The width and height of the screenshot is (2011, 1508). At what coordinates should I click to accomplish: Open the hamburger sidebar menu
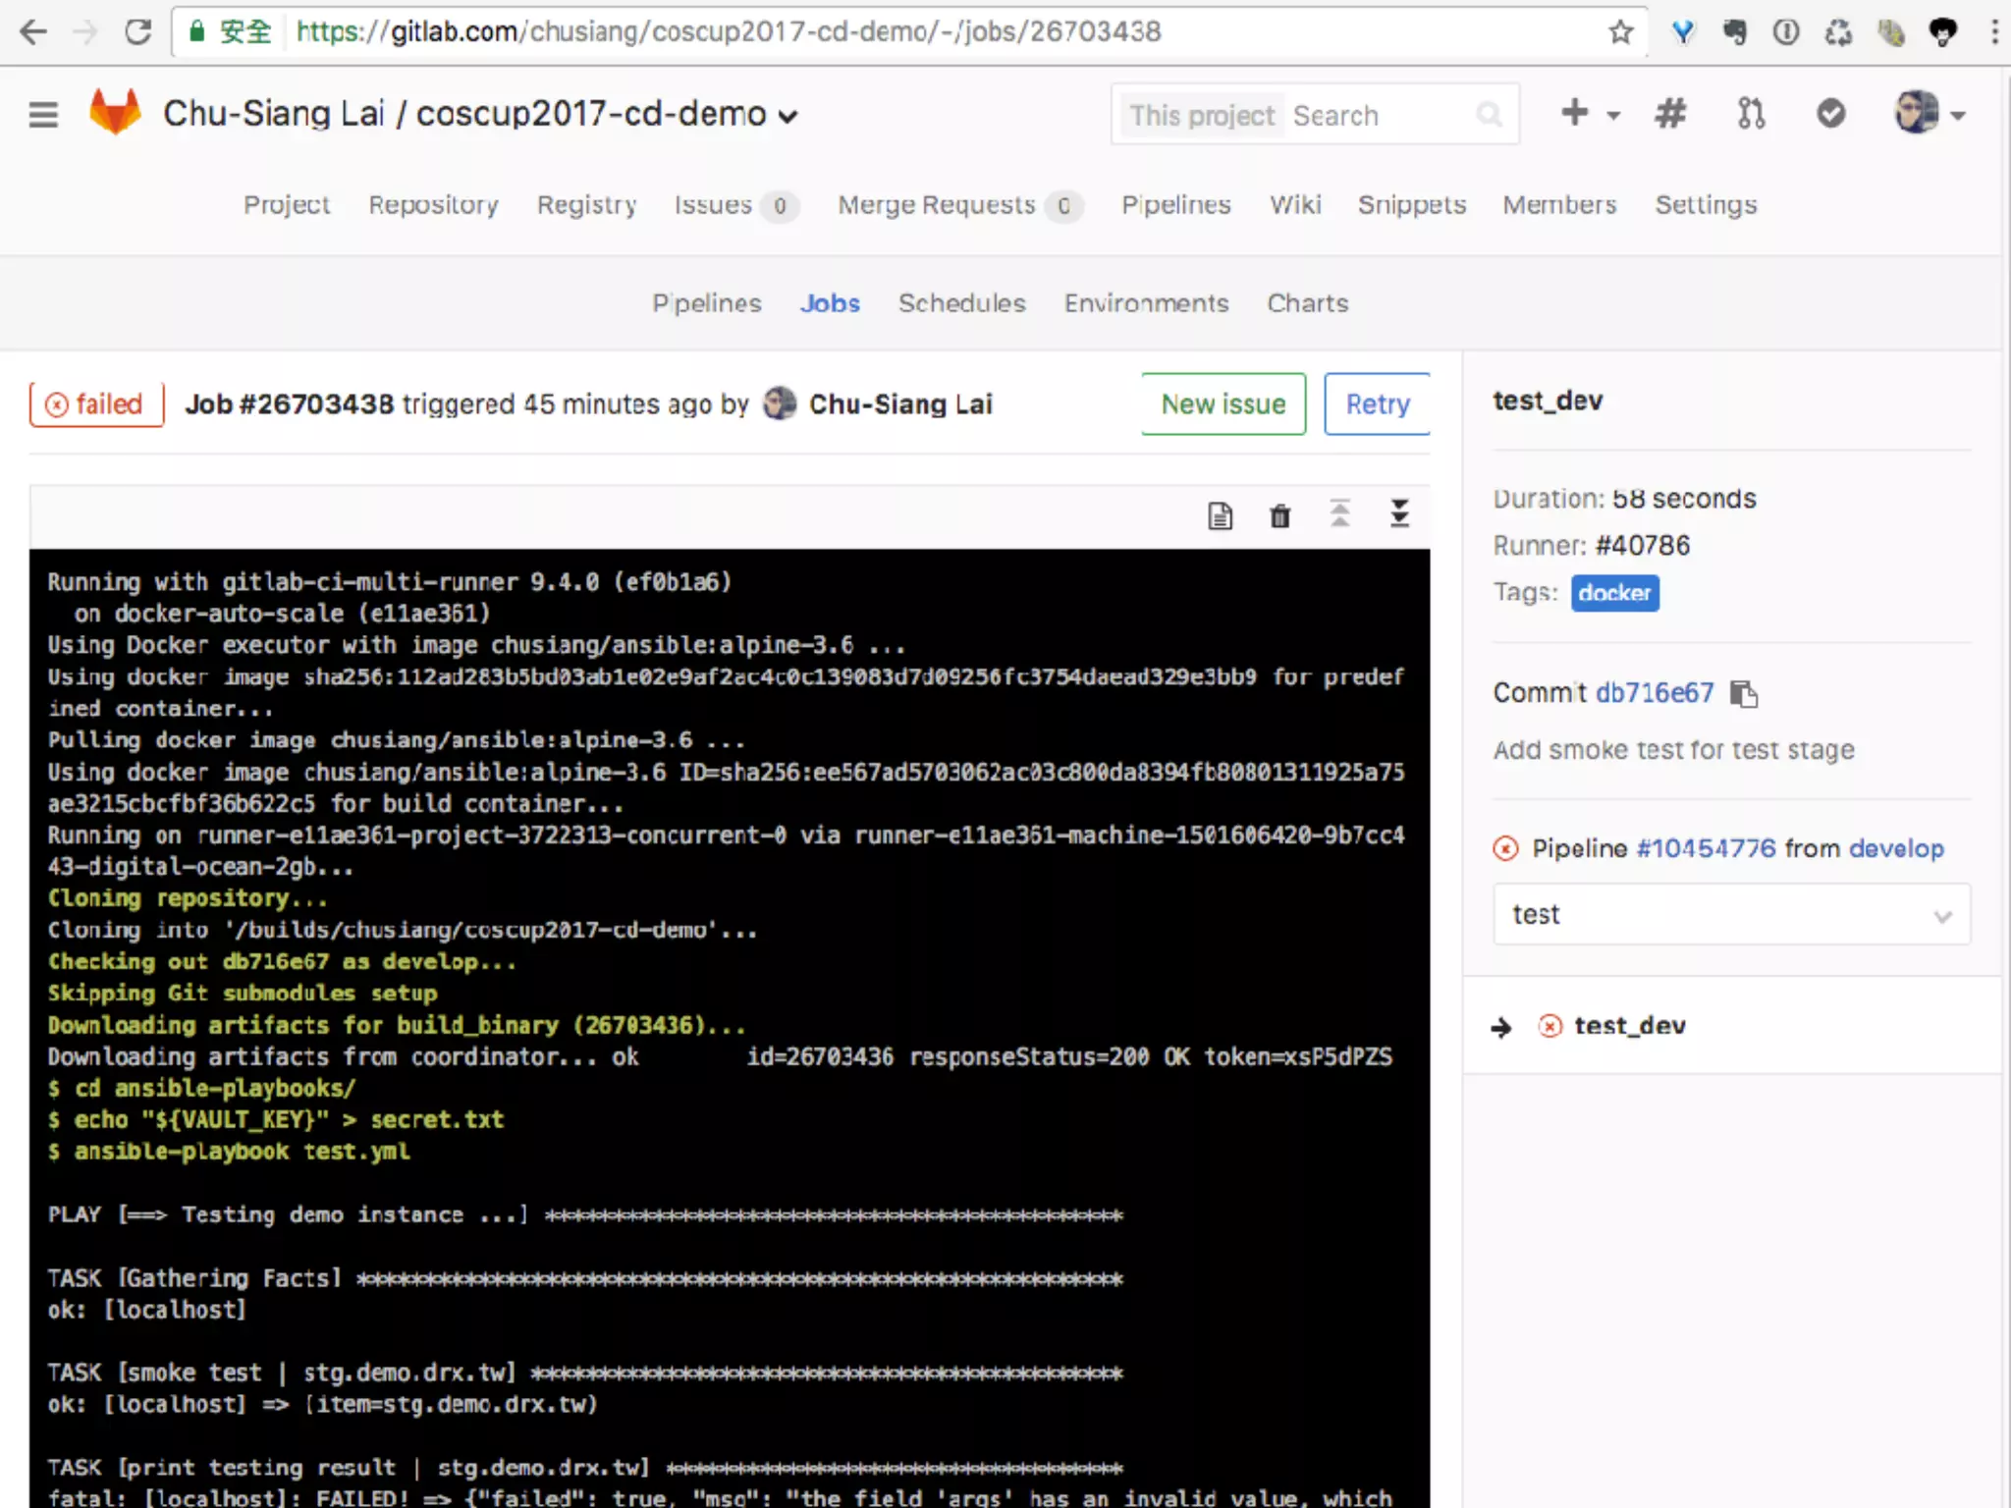tap(43, 115)
